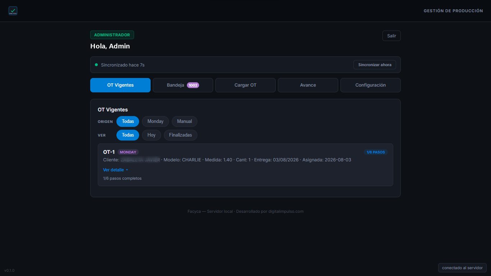Screen dimensions: 491x276
Task: Log out with the Salir button
Action: 391,36
